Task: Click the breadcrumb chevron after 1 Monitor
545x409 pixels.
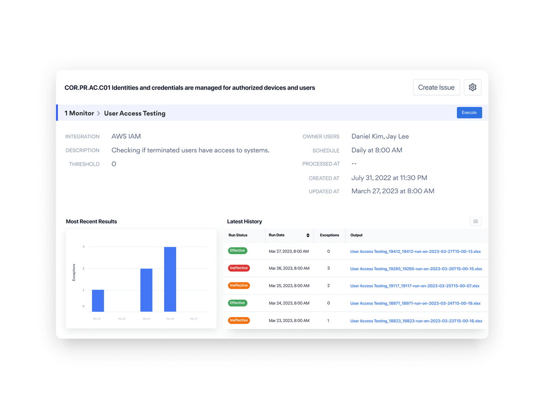Action: tap(99, 113)
